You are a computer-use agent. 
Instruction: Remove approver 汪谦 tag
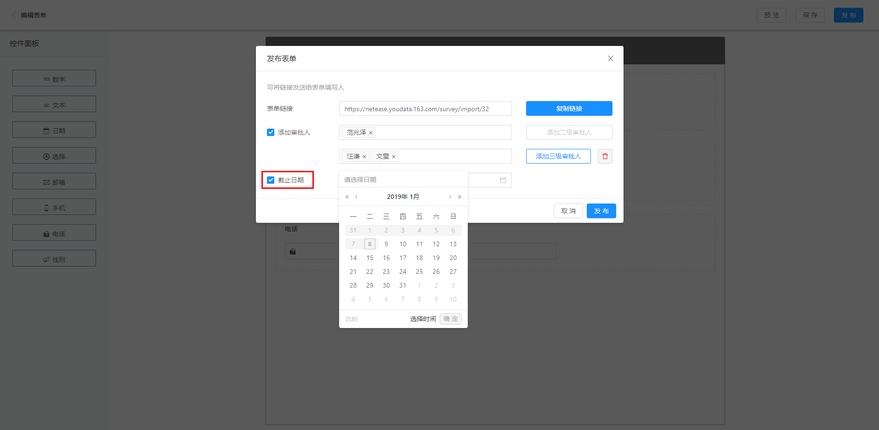[364, 157]
